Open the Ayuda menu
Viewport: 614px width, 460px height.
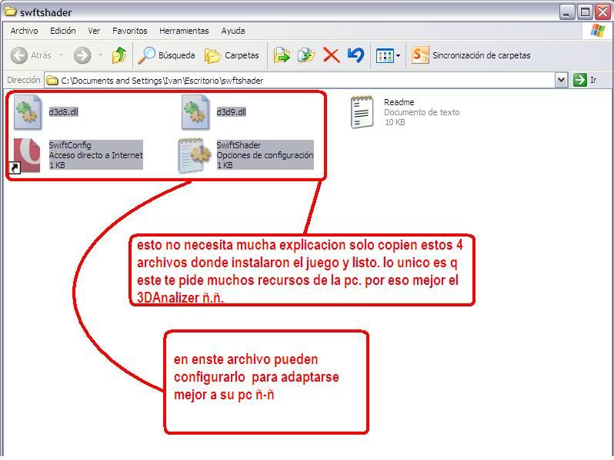coord(233,31)
